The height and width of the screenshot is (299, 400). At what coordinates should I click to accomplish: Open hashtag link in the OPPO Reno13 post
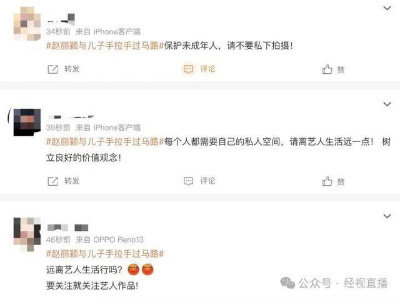(x=105, y=254)
